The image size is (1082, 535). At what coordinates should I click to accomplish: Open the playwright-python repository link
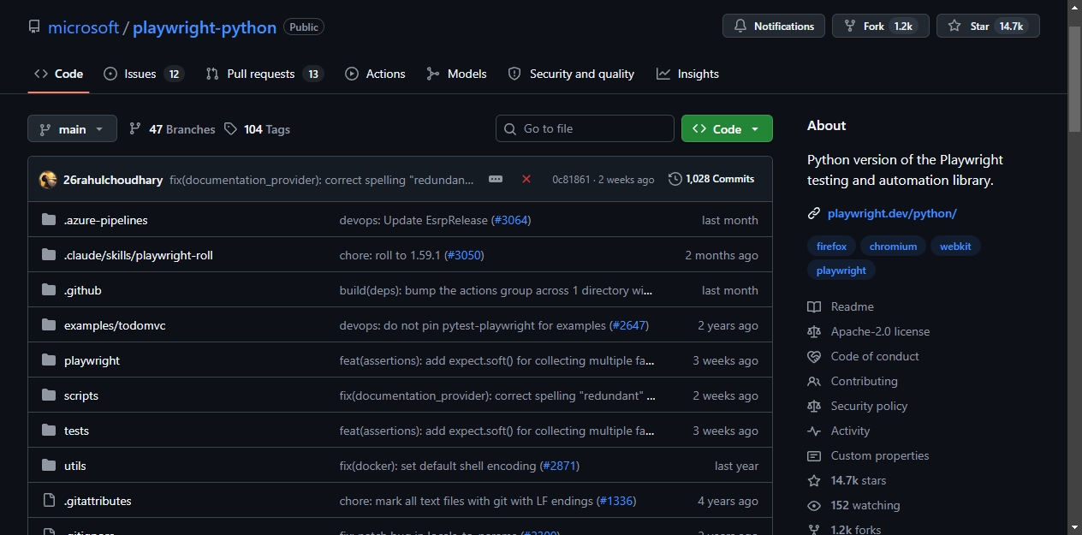click(x=205, y=27)
